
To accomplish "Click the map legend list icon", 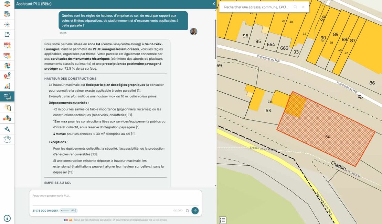I will pyautogui.click(x=222, y=220).
